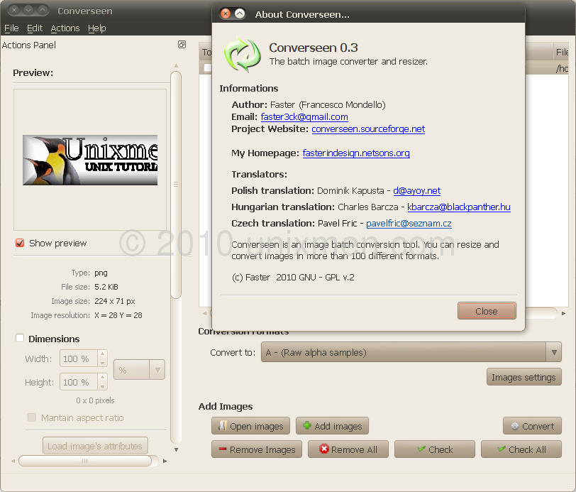Click the Images settings button
Screen dimensions: 576x492
click(x=524, y=377)
